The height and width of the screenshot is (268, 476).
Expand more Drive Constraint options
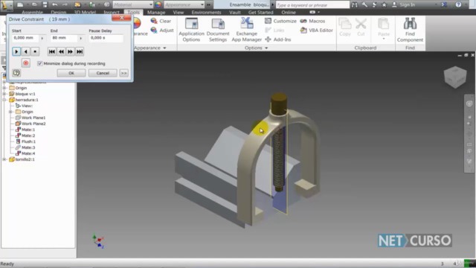(123, 73)
